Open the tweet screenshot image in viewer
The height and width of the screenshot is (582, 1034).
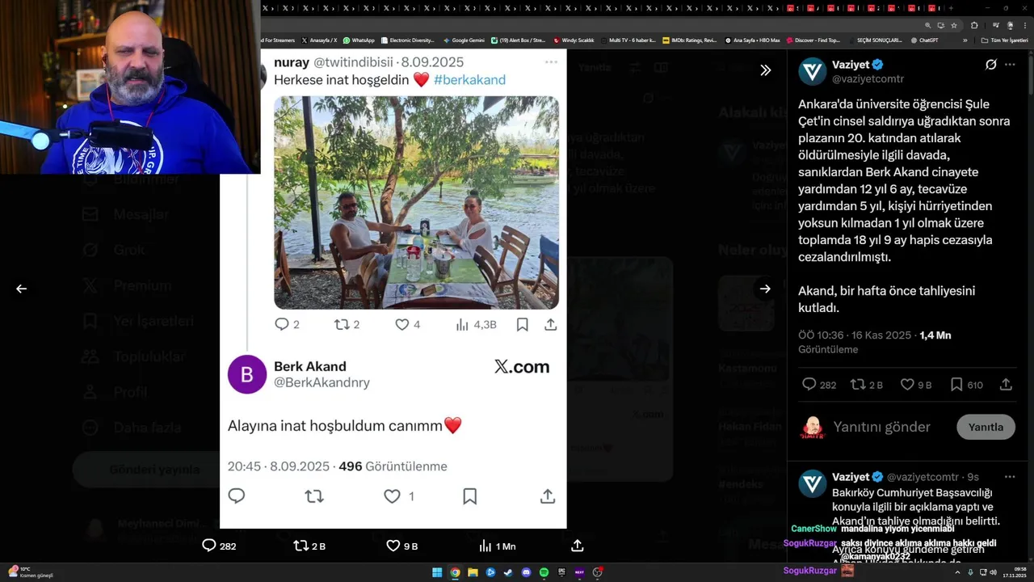pyautogui.click(x=393, y=289)
